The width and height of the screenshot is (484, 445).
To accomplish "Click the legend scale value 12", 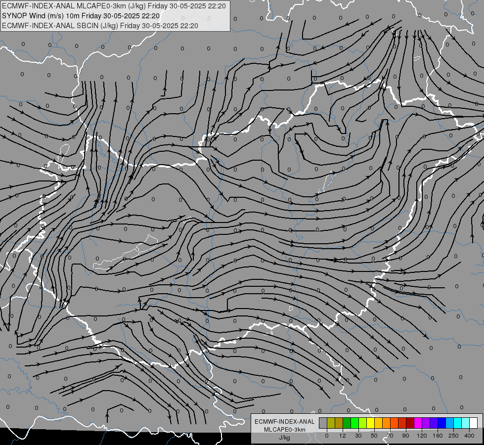I will coord(343,436).
